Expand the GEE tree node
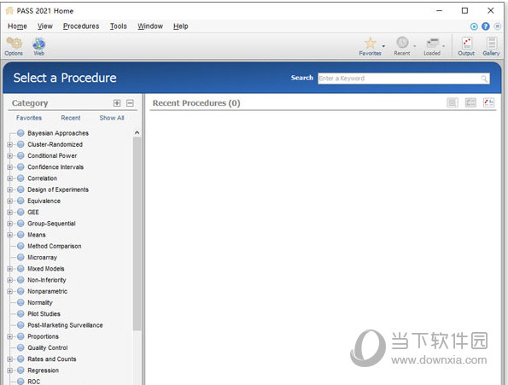 coord(9,213)
